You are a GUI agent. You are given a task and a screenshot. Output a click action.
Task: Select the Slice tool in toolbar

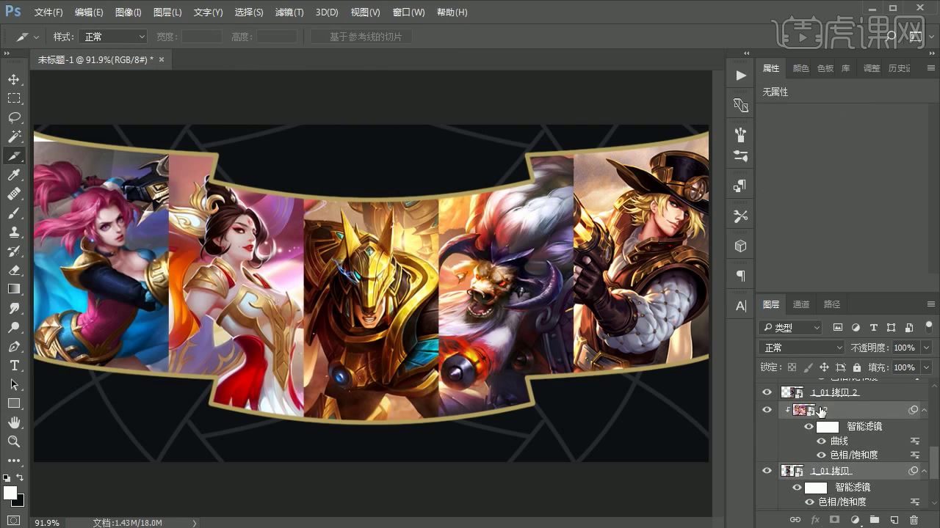(x=14, y=155)
